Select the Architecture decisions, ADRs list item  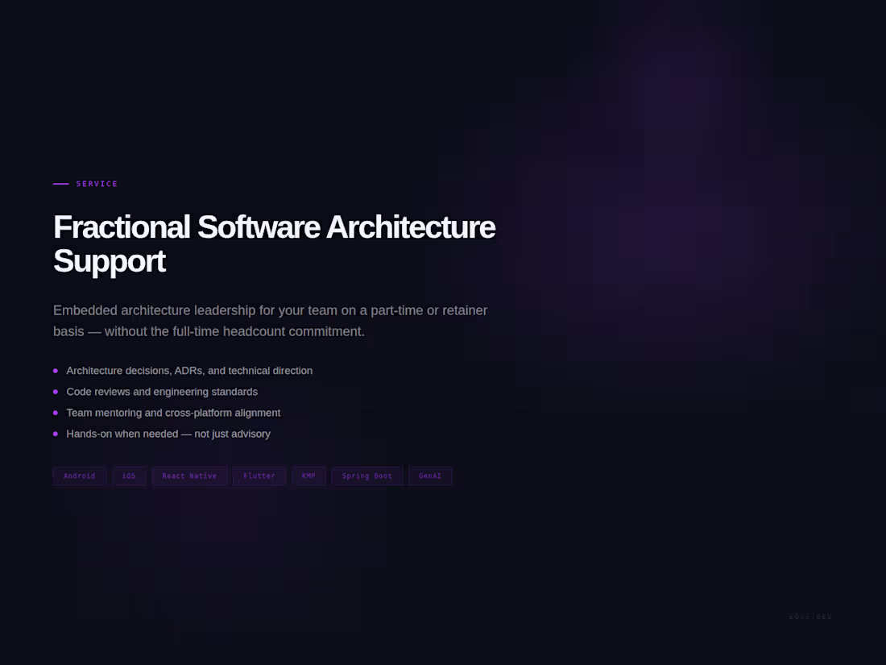coord(189,371)
